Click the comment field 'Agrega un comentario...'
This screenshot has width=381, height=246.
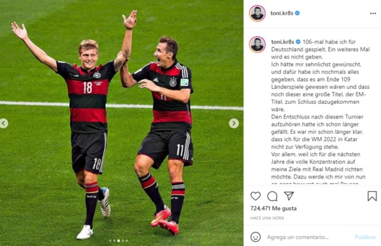point(298,237)
